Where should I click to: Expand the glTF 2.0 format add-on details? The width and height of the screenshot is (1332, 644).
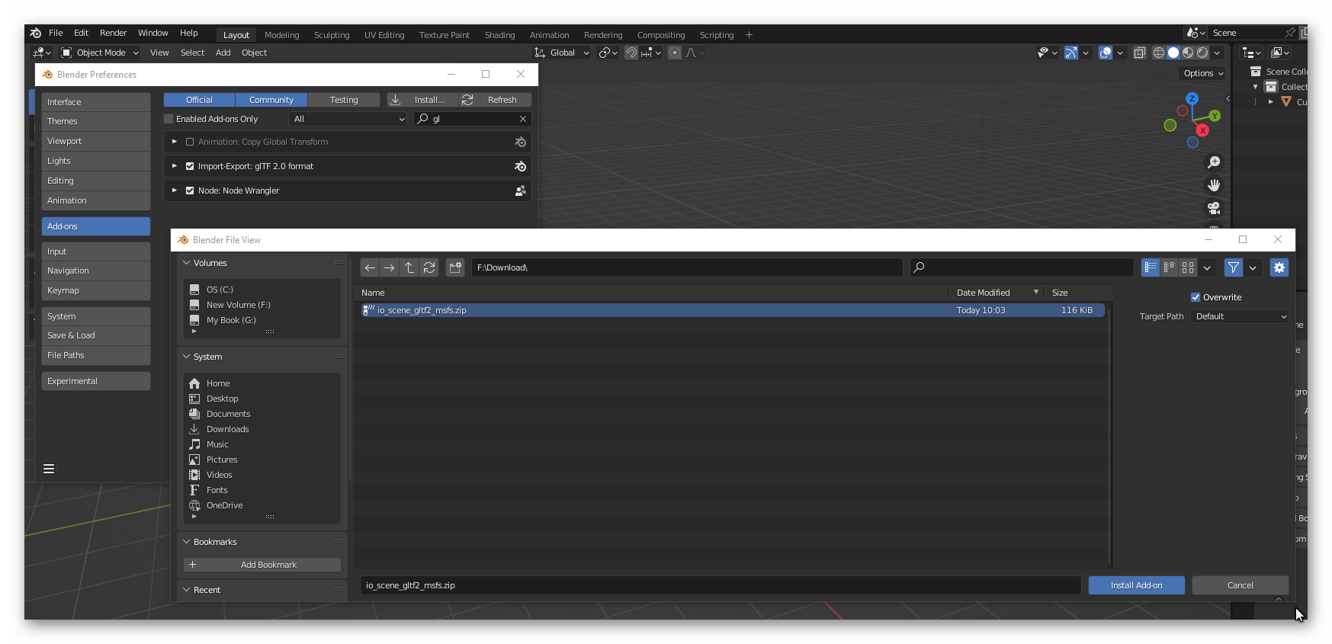point(175,166)
